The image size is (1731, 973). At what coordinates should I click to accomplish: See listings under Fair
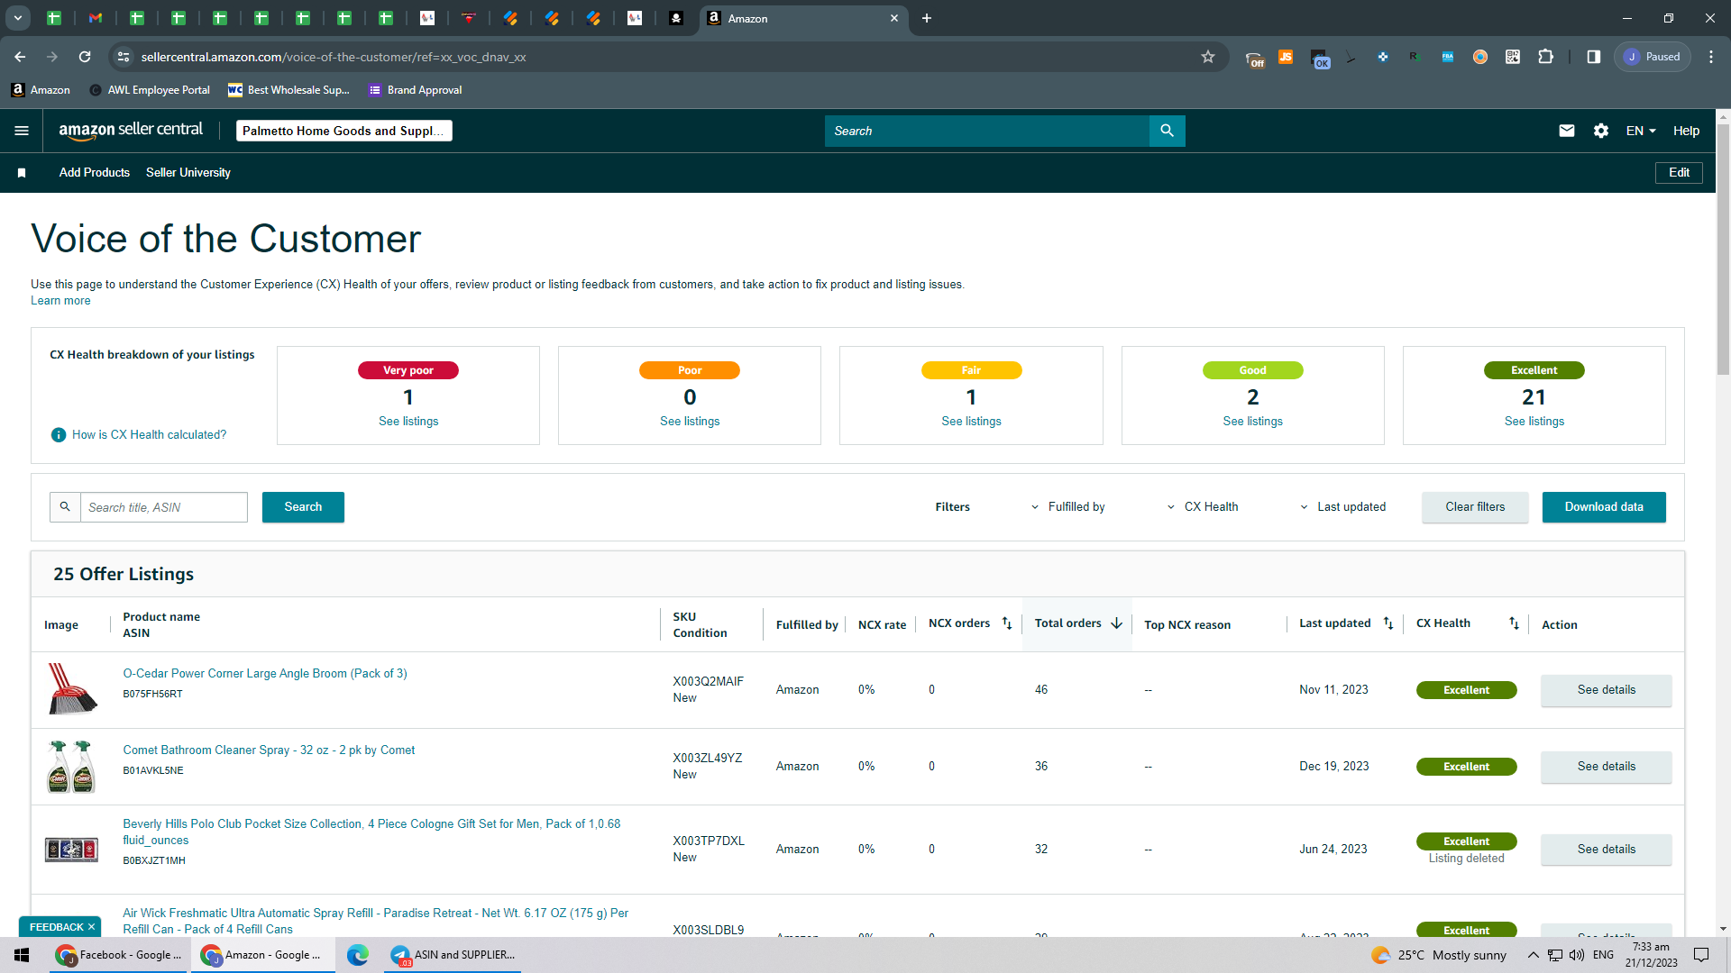point(971,422)
